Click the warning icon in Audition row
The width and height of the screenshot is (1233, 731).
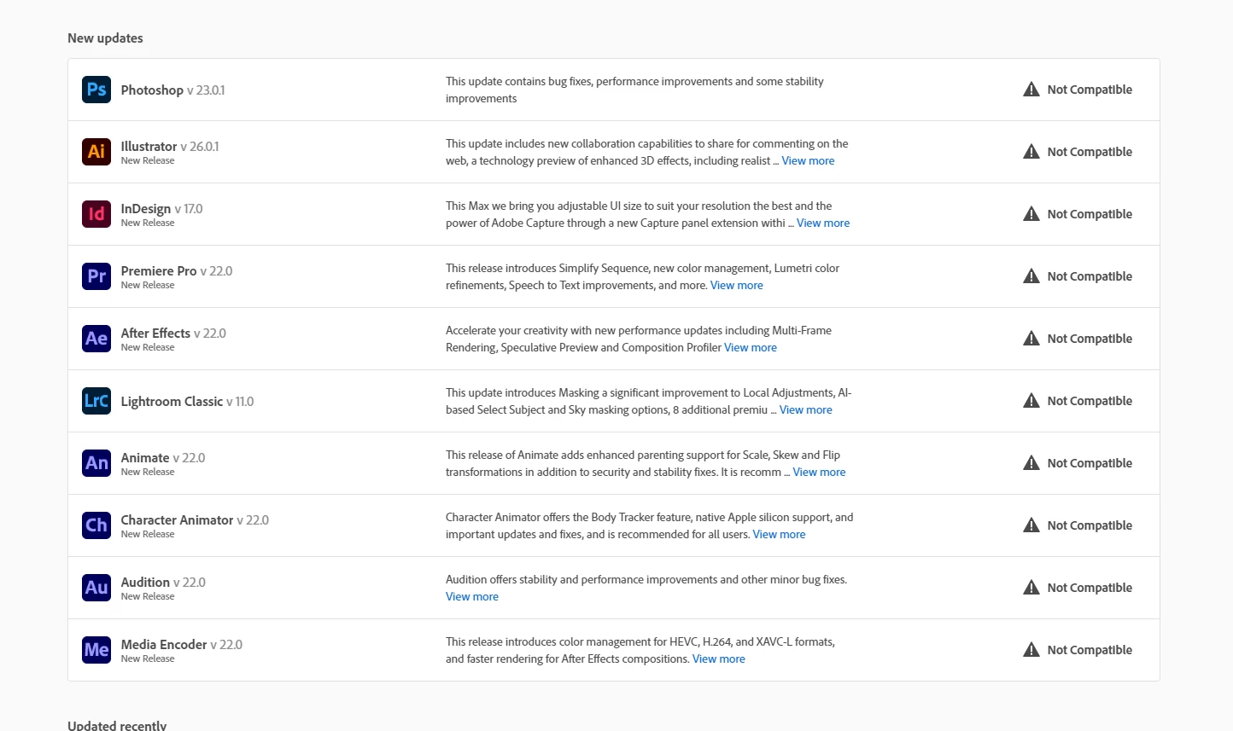(x=1031, y=588)
